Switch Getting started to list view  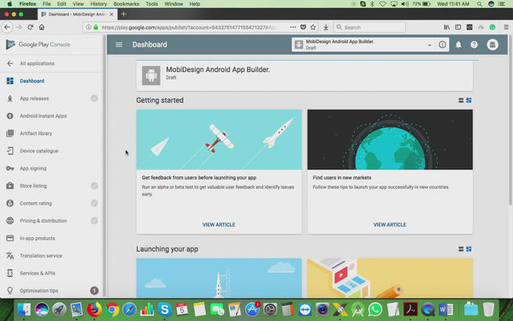click(461, 100)
